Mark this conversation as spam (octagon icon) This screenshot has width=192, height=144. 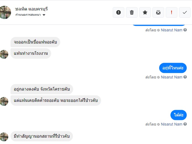click(119, 12)
